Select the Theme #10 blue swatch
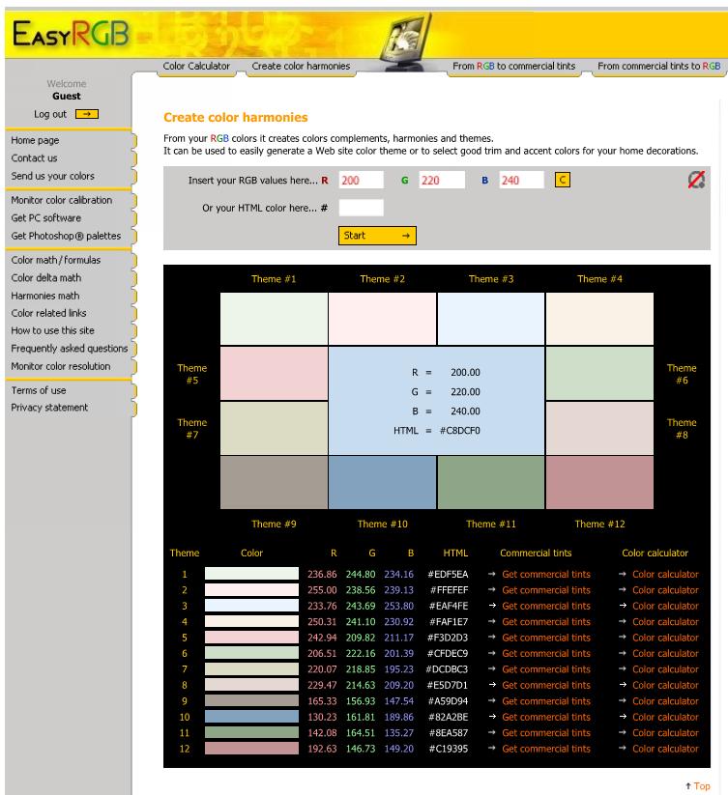Image resolution: width=728 pixels, height=795 pixels. point(382,482)
